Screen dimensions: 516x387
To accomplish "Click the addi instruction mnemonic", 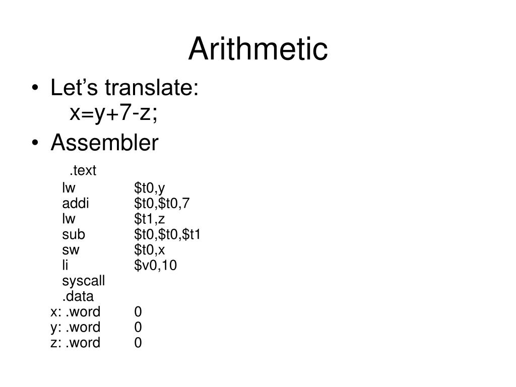I will pos(76,203).
